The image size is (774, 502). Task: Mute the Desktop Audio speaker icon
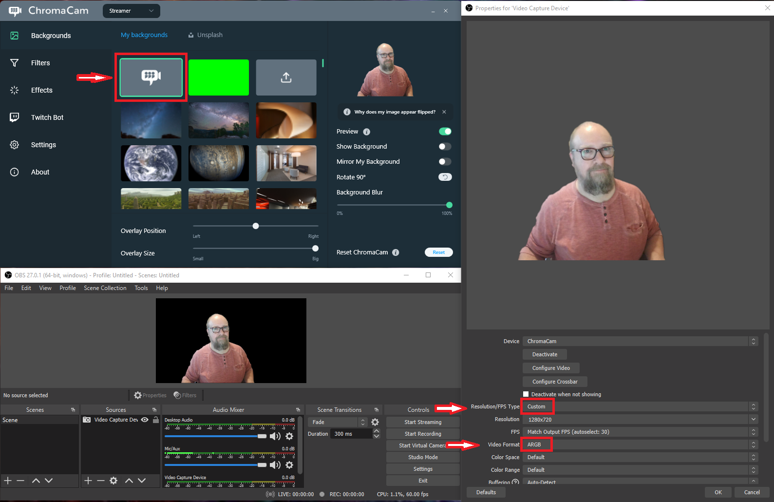click(x=275, y=436)
